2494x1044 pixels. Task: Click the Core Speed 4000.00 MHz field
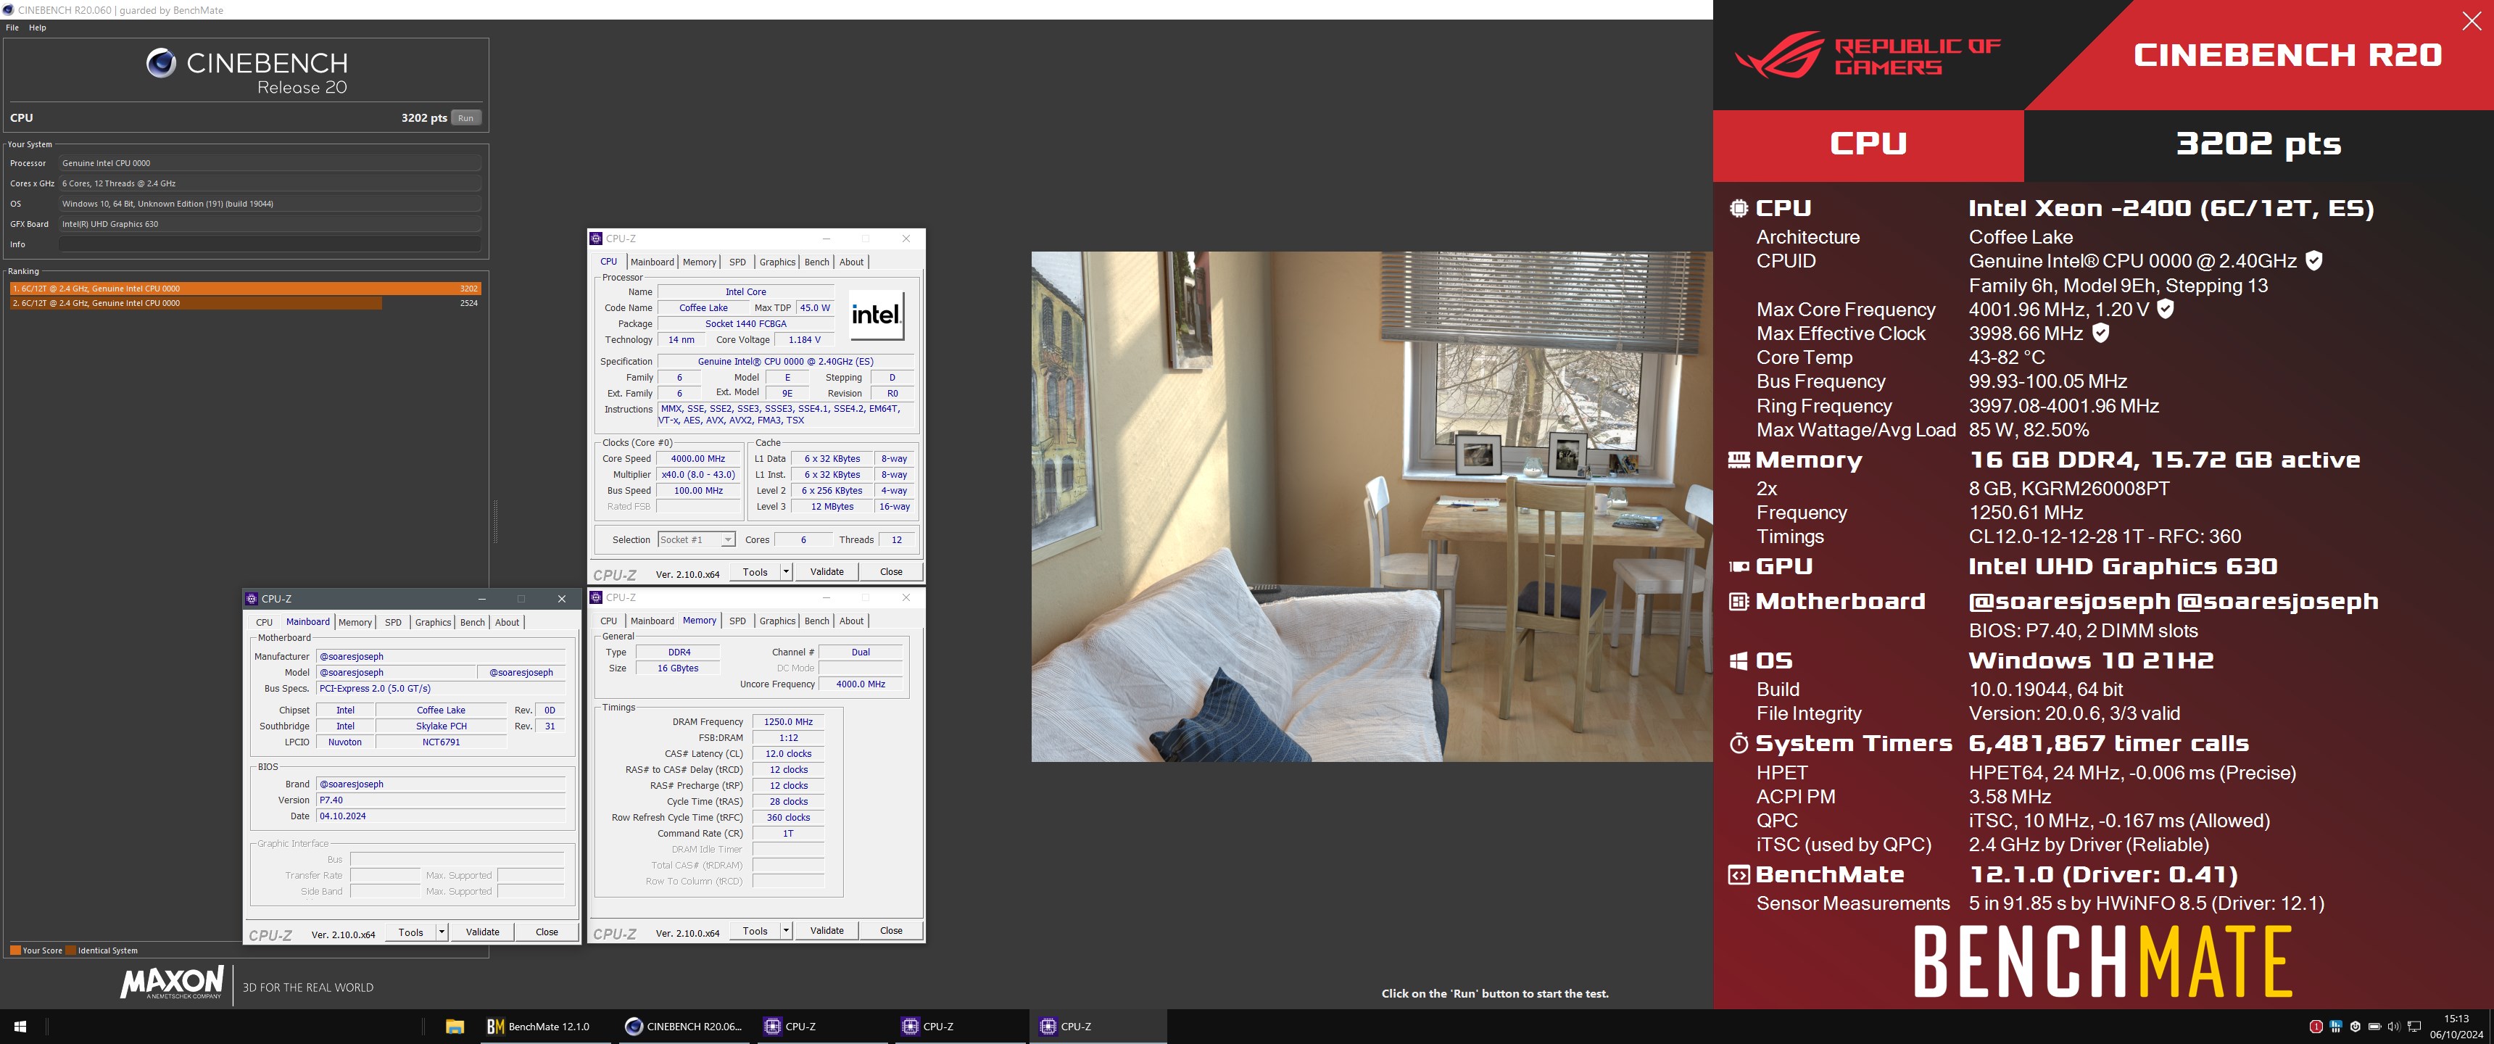pos(698,459)
